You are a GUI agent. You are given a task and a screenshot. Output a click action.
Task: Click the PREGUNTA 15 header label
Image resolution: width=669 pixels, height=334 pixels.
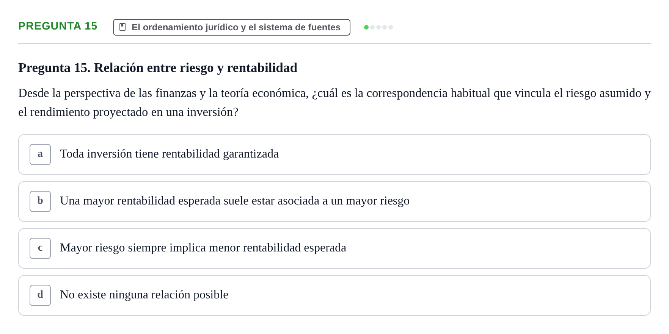click(58, 26)
